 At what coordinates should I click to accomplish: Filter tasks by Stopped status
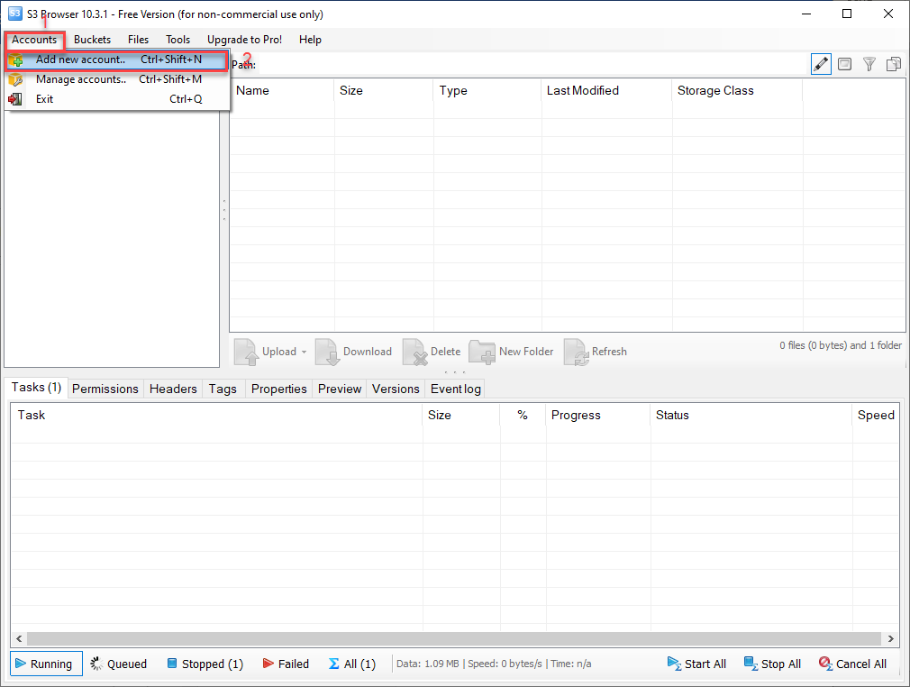click(205, 664)
